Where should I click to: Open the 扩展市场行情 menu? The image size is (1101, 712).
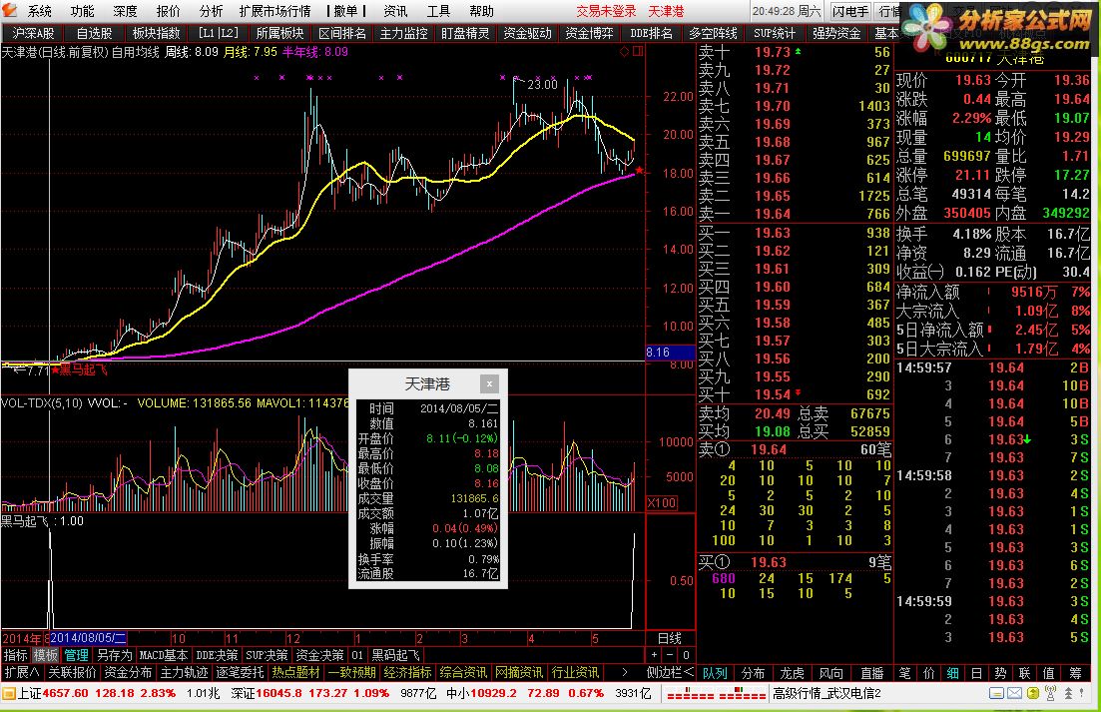click(275, 11)
